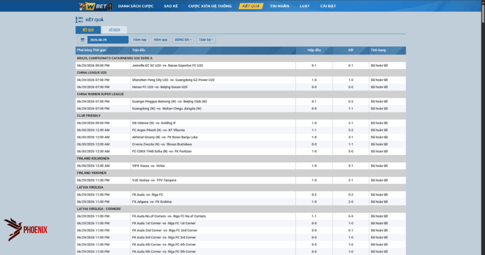Screen dimensions: 485x255
Task: Click the Hôm nay button
Action: [140, 40]
